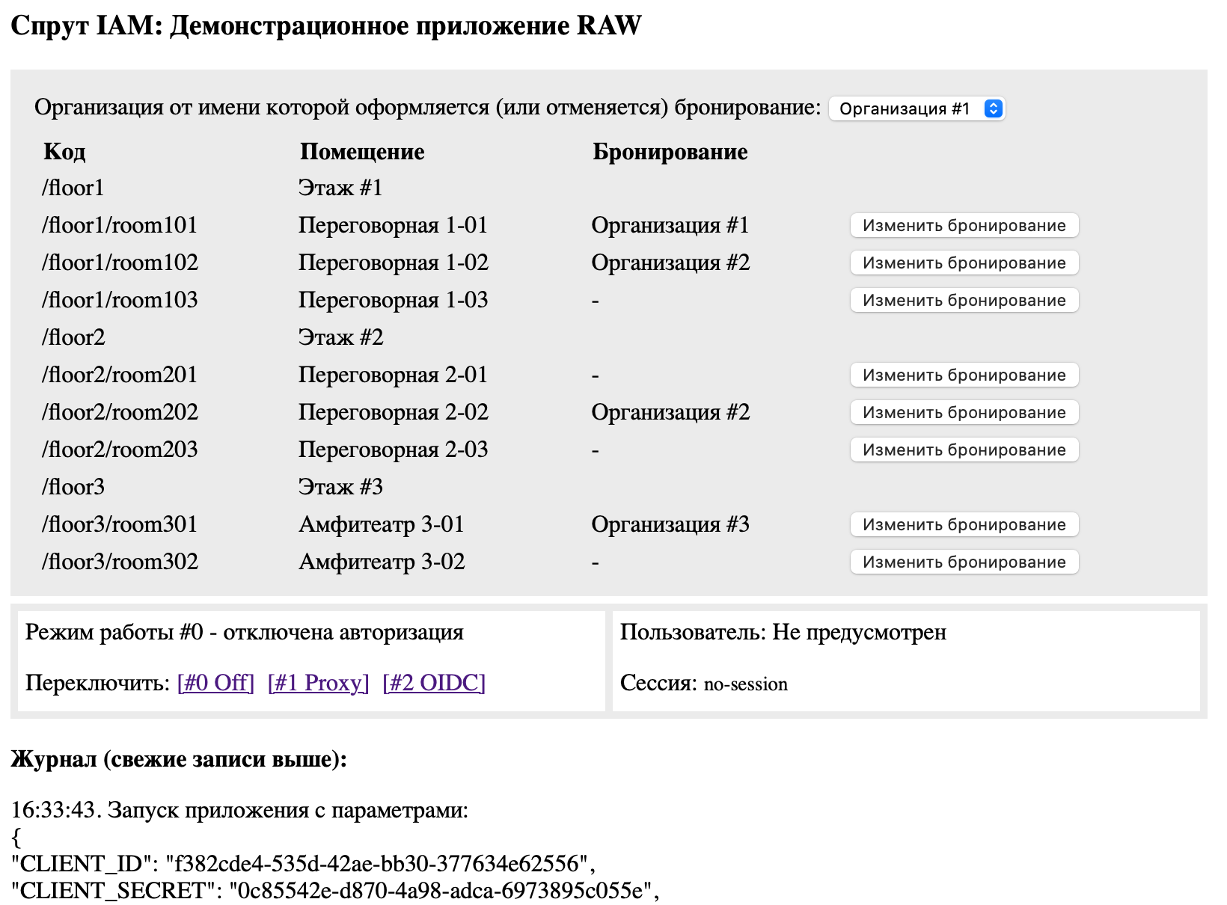The width and height of the screenshot is (1227, 905).
Task: Change booking for room /floor1/room102
Action: (964, 263)
